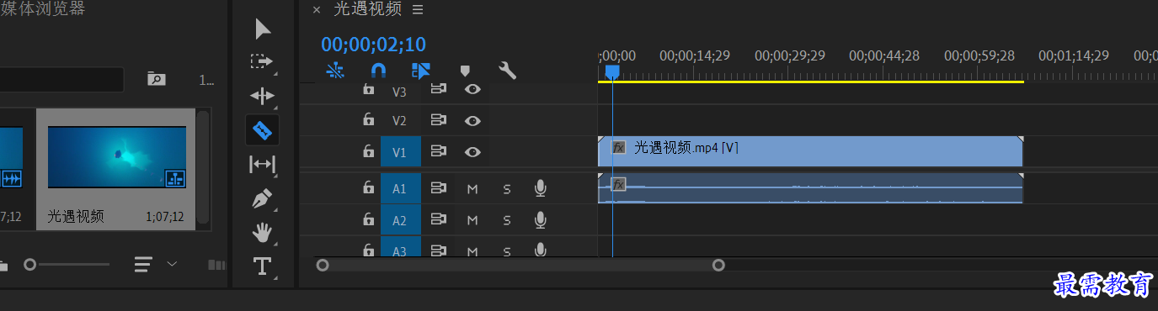Open the 媒体浏览器 tab

point(42,9)
